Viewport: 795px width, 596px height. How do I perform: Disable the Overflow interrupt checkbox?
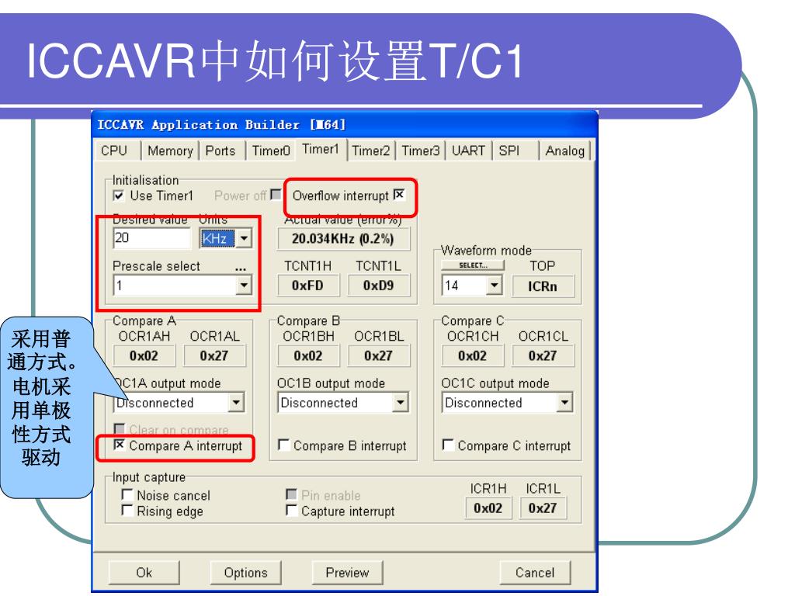point(400,195)
